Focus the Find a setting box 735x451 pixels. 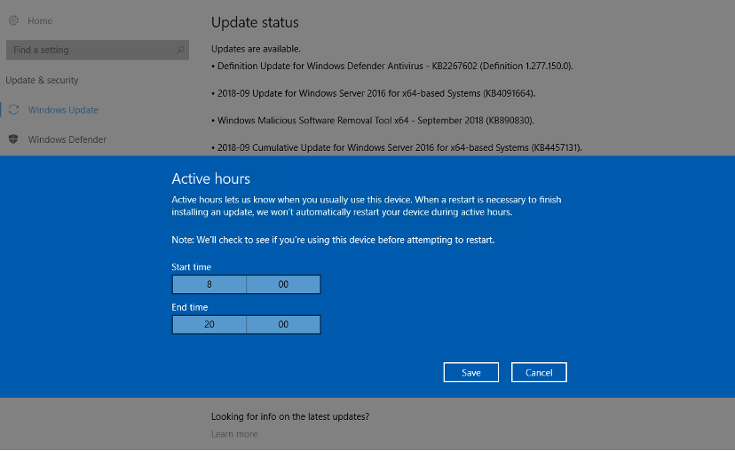98,50
